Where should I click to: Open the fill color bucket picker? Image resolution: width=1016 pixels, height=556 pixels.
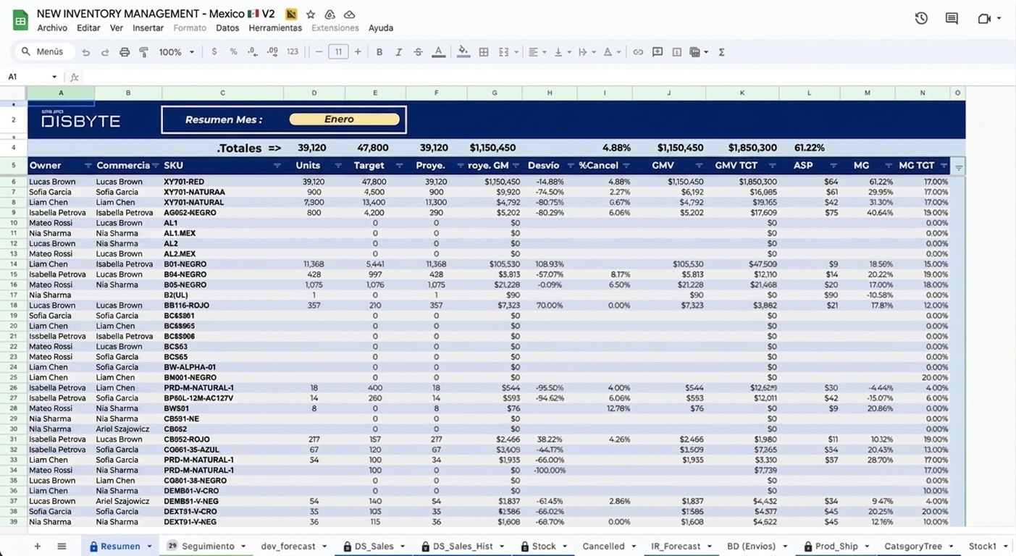(x=463, y=52)
